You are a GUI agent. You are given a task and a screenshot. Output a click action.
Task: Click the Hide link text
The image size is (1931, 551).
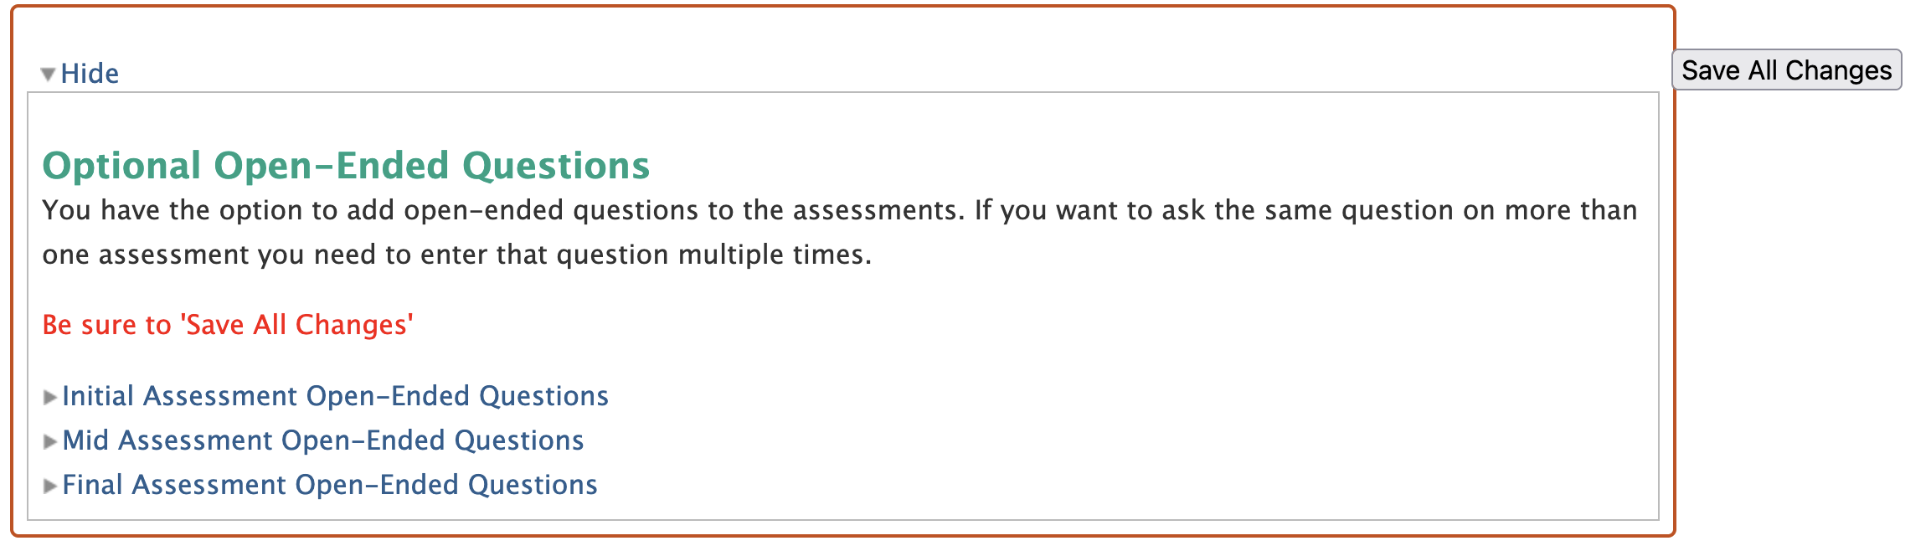coord(90,74)
